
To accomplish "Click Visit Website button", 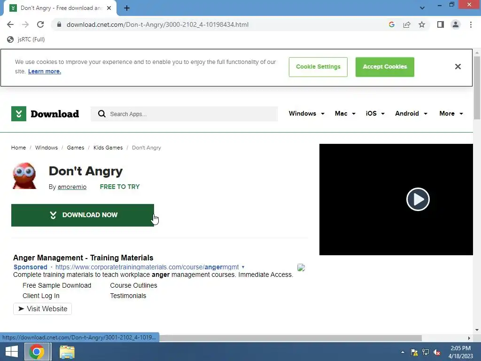I will [x=42, y=309].
